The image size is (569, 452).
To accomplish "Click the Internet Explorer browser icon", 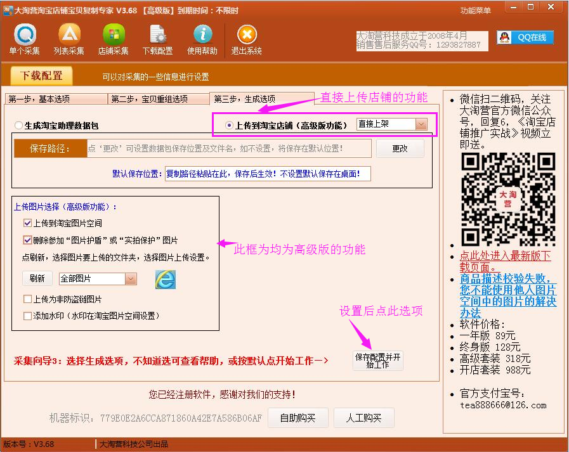I will tap(165, 280).
